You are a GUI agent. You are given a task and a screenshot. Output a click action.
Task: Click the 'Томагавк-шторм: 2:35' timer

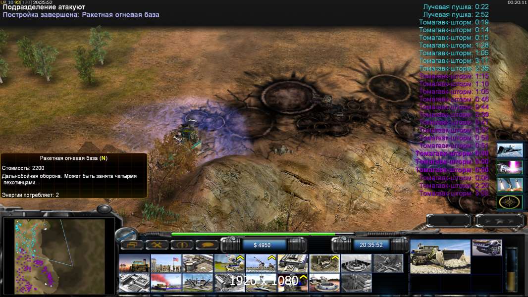(454, 68)
